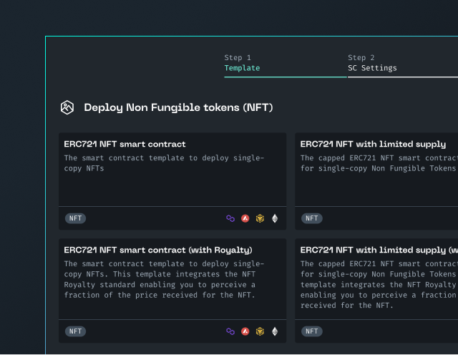Pick limited supply with Royalty template card
Screen dimensions: 458x355
tap(376, 291)
